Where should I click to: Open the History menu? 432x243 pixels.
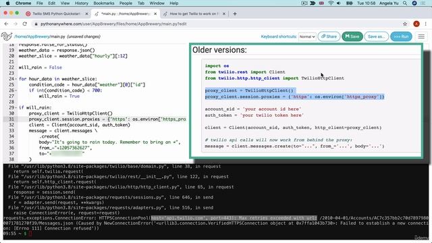81,3
